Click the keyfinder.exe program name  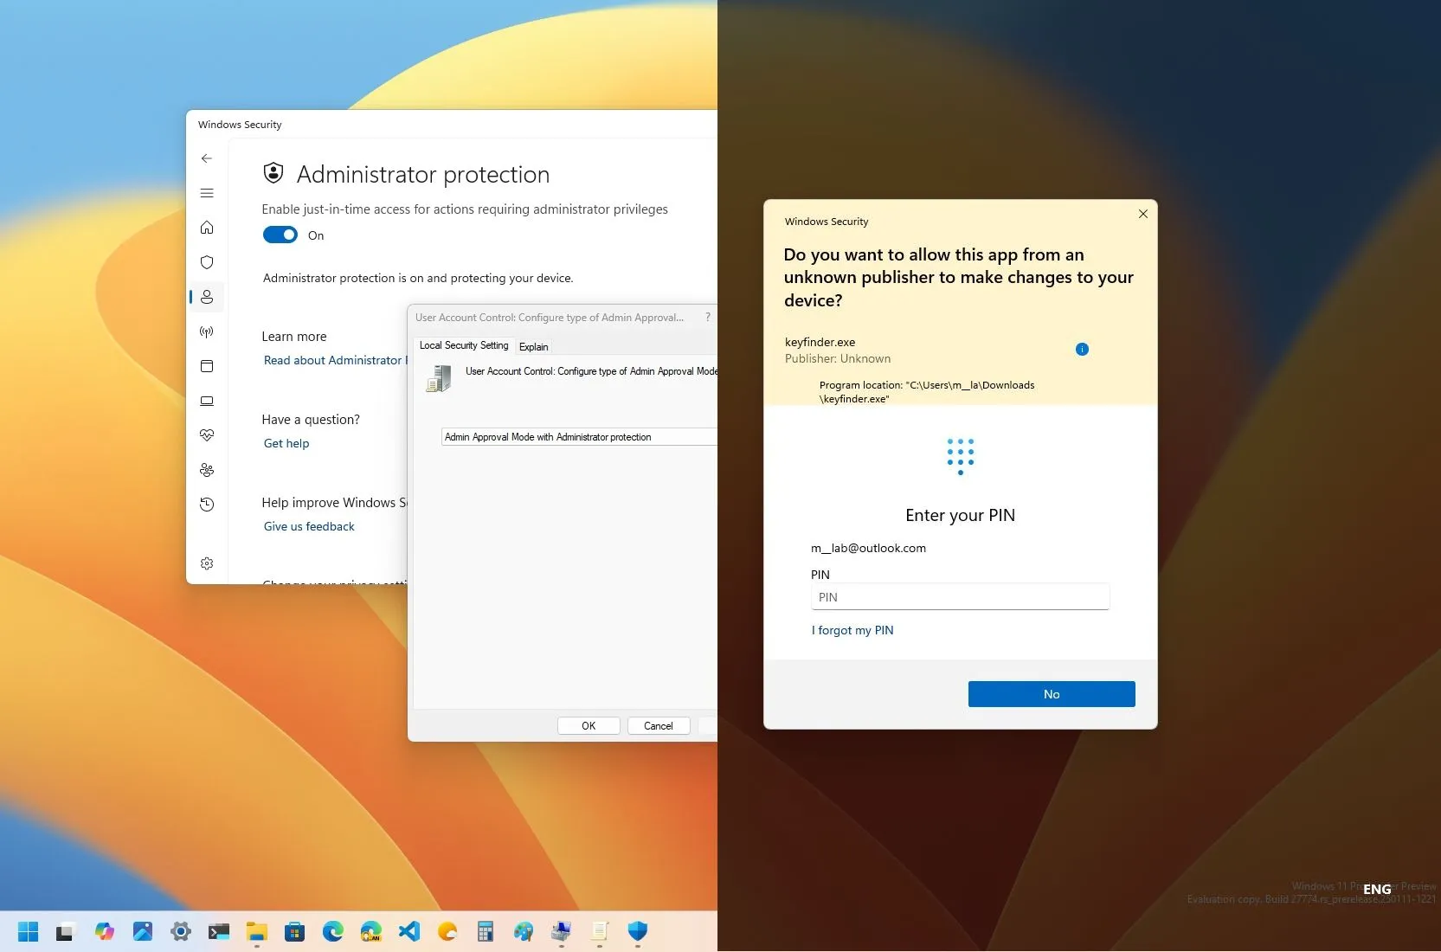click(820, 342)
